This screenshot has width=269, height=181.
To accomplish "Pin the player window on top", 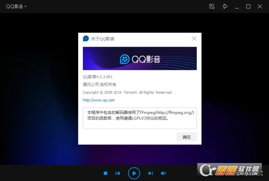I will click(x=225, y=6).
